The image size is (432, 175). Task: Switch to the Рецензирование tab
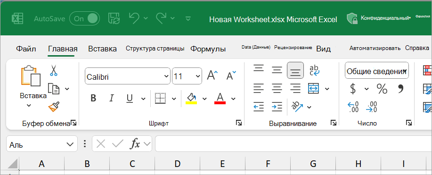pyautogui.click(x=293, y=48)
